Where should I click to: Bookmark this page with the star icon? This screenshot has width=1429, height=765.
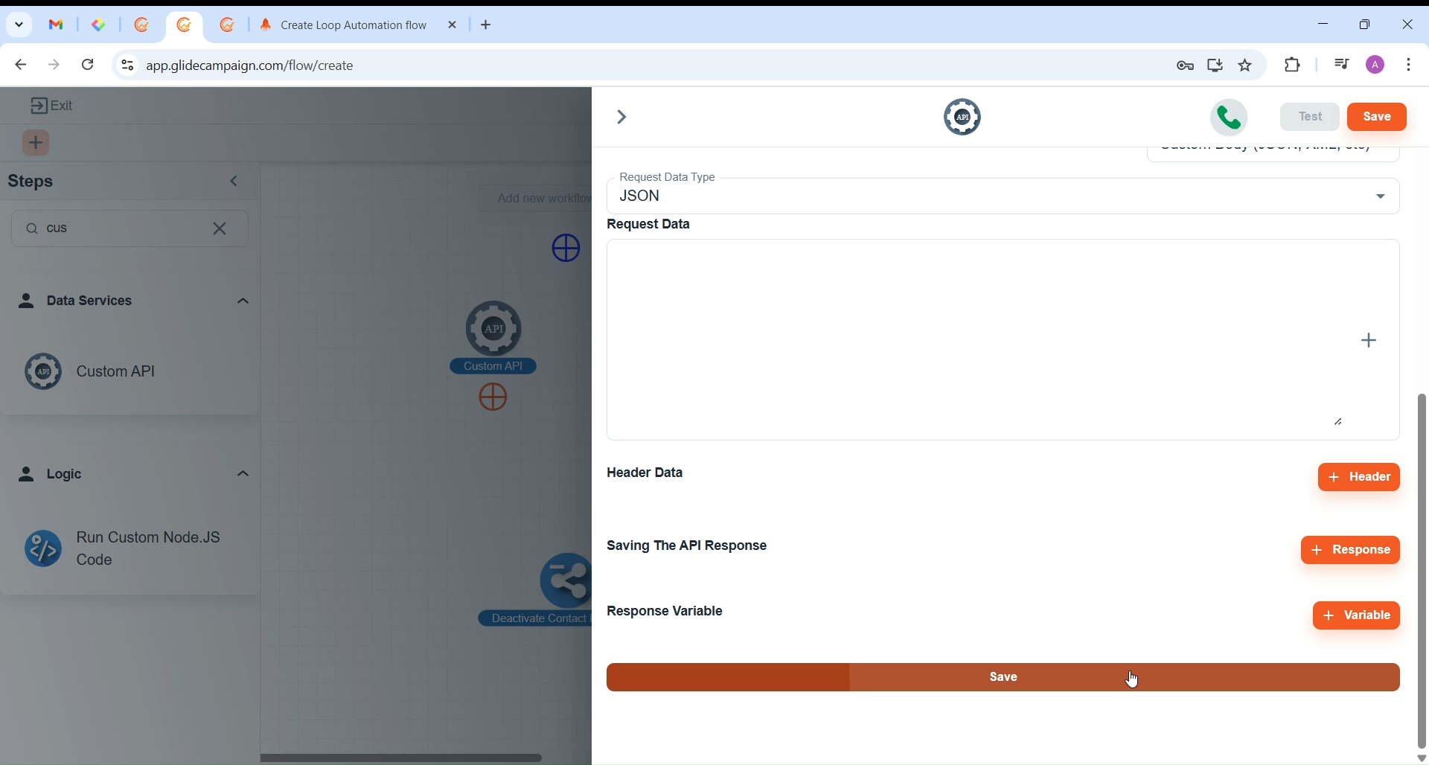1247,65
